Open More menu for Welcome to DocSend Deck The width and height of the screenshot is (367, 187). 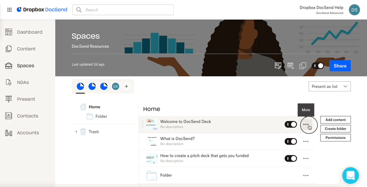(x=306, y=124)
